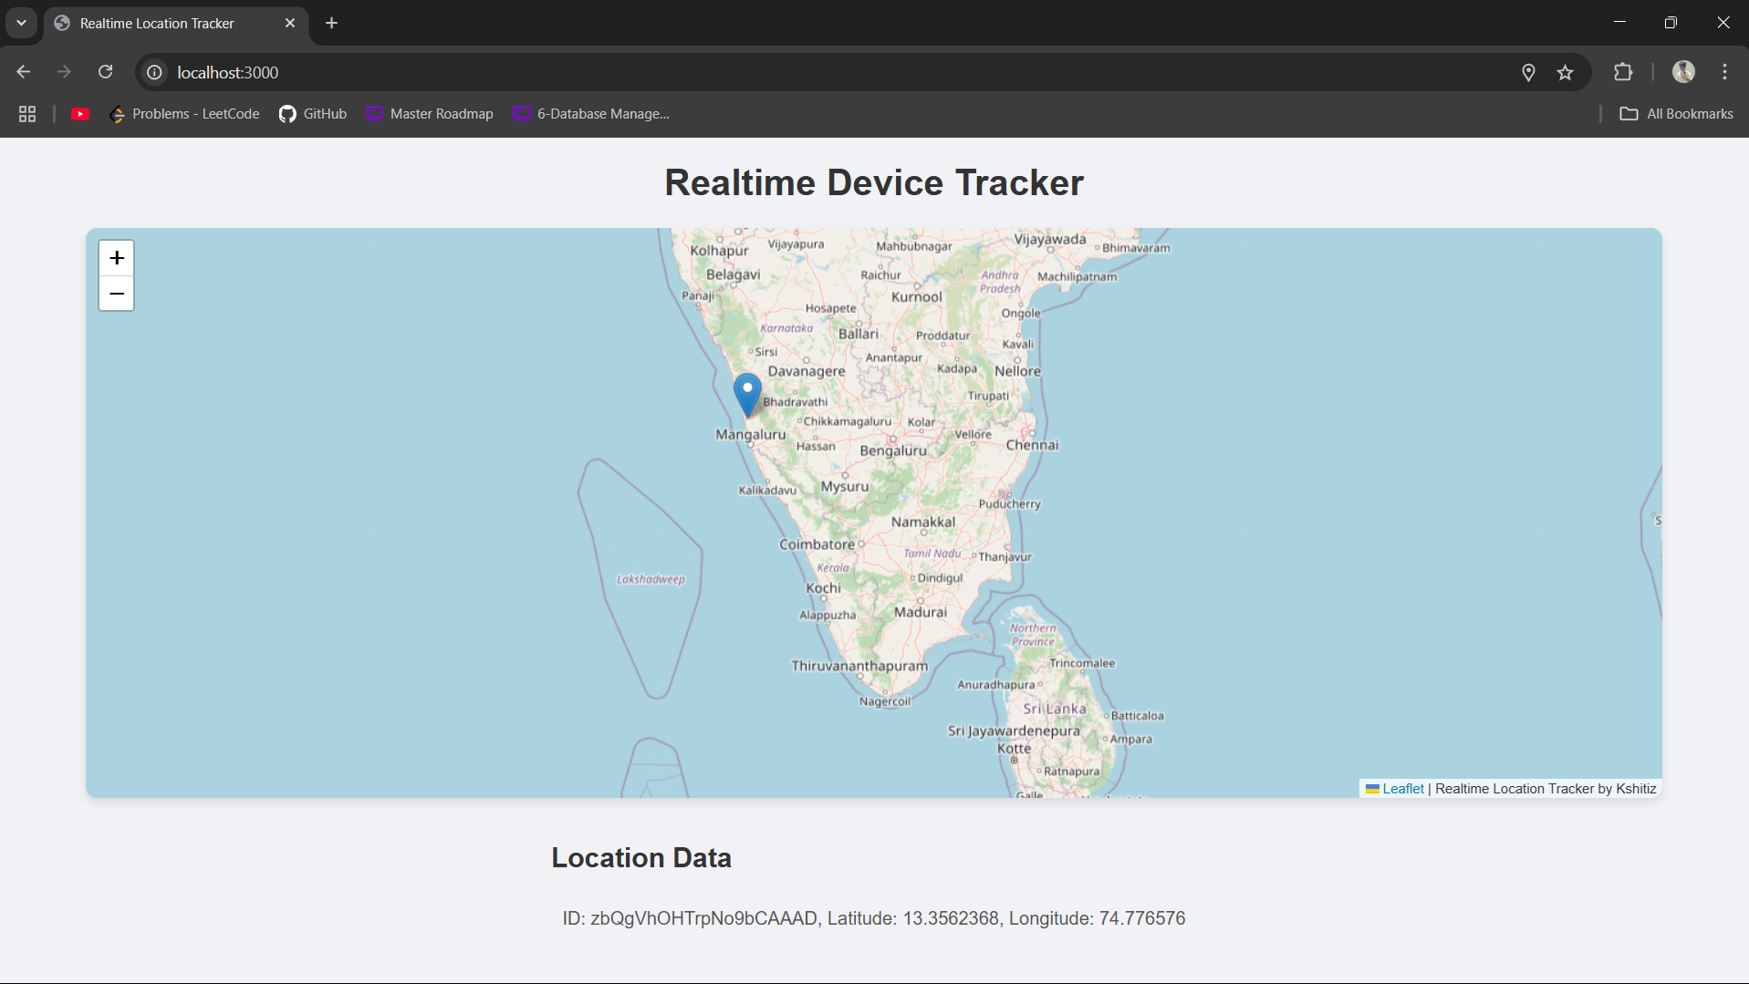Open the GitHub bookmark
The height and width of the screenshot is (984, 1749).
click(x=313, y=114)
